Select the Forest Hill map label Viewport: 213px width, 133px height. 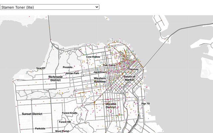click(65, 122)
